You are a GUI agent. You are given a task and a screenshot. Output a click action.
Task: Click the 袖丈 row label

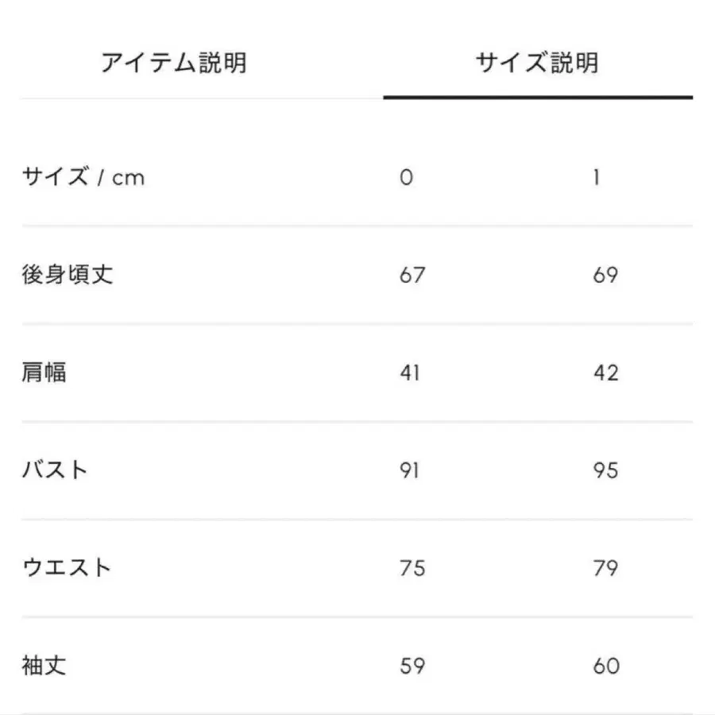(x=45, y=666)
